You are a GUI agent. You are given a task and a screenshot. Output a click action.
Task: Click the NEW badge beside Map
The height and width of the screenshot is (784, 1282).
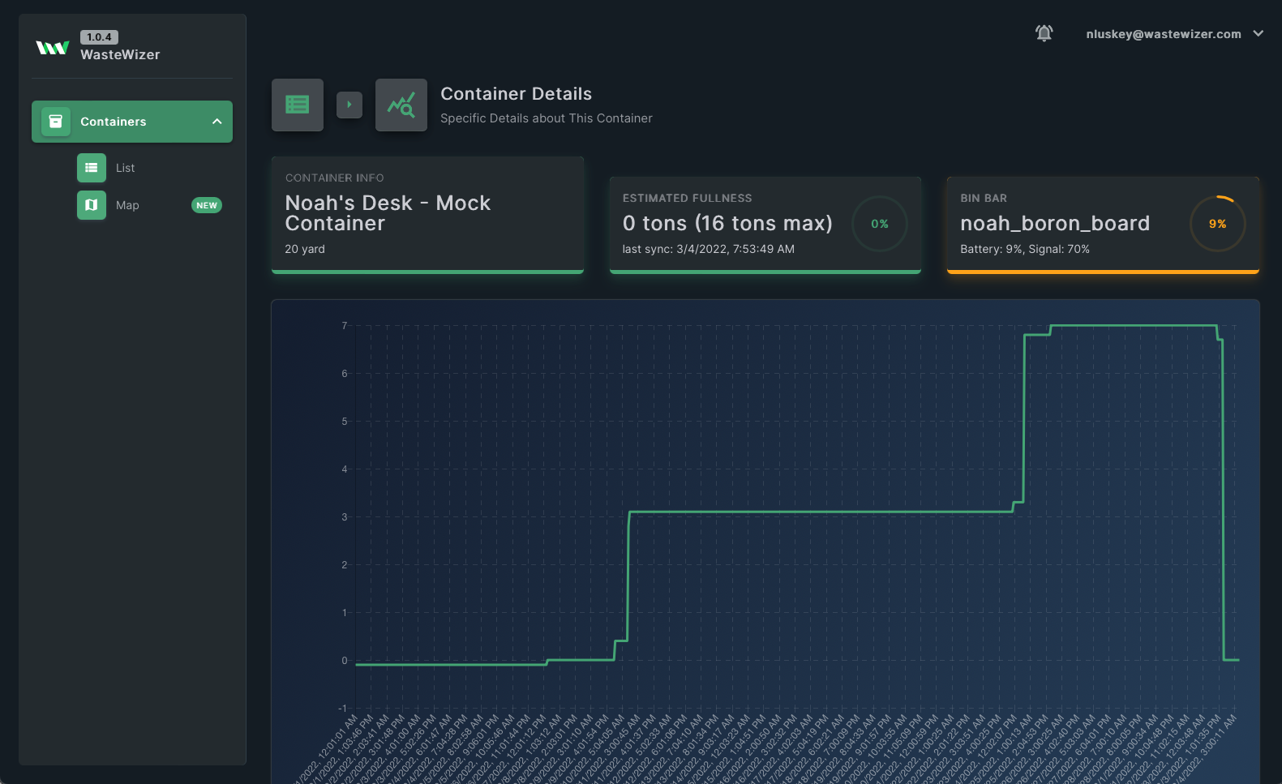pyautogui.click(x=207, y=205)
